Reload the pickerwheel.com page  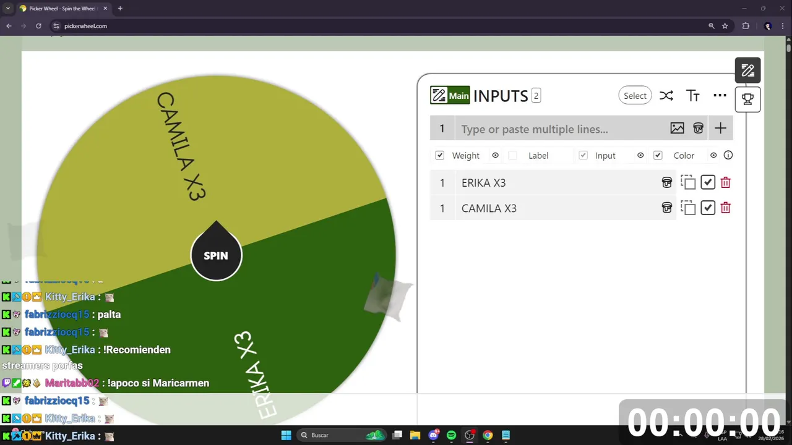coord(38,26)
